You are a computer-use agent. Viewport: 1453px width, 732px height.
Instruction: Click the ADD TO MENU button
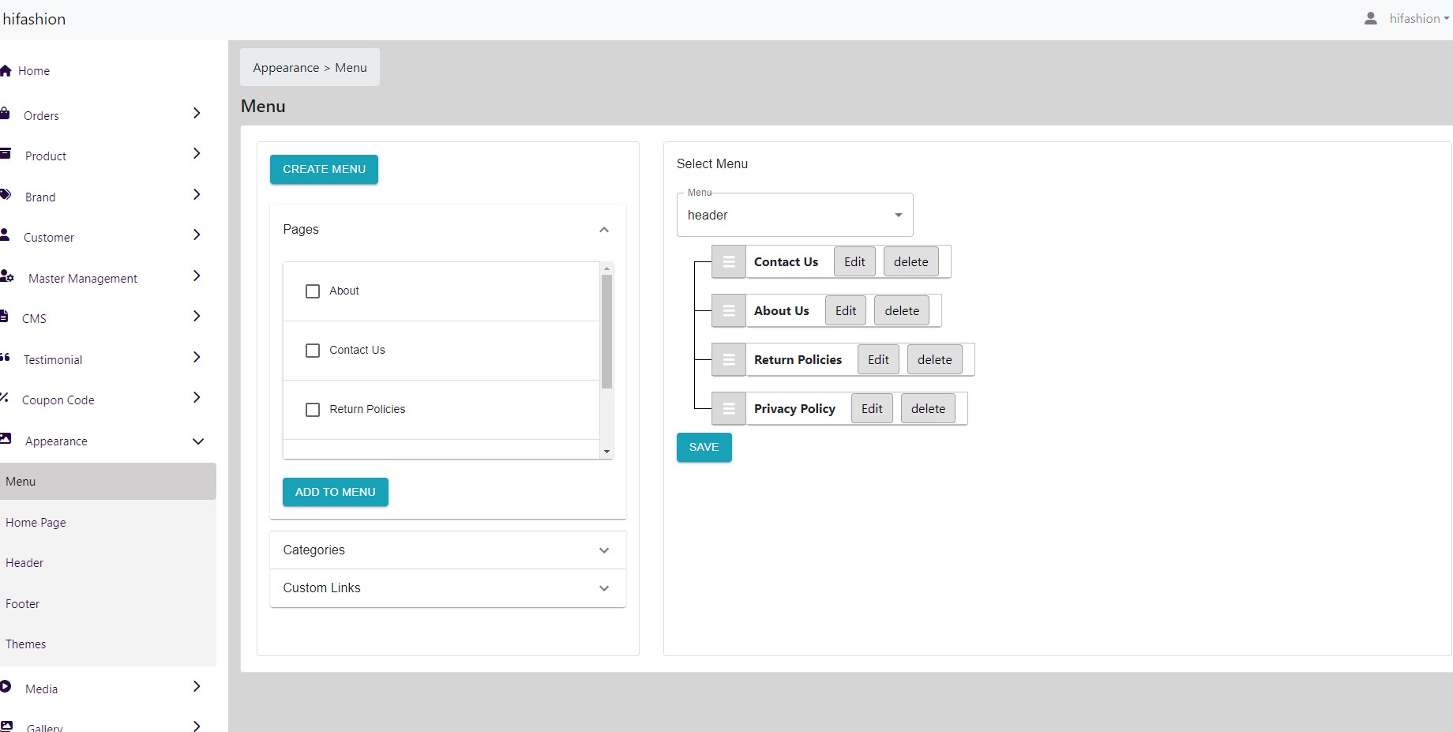coord(336,492)
